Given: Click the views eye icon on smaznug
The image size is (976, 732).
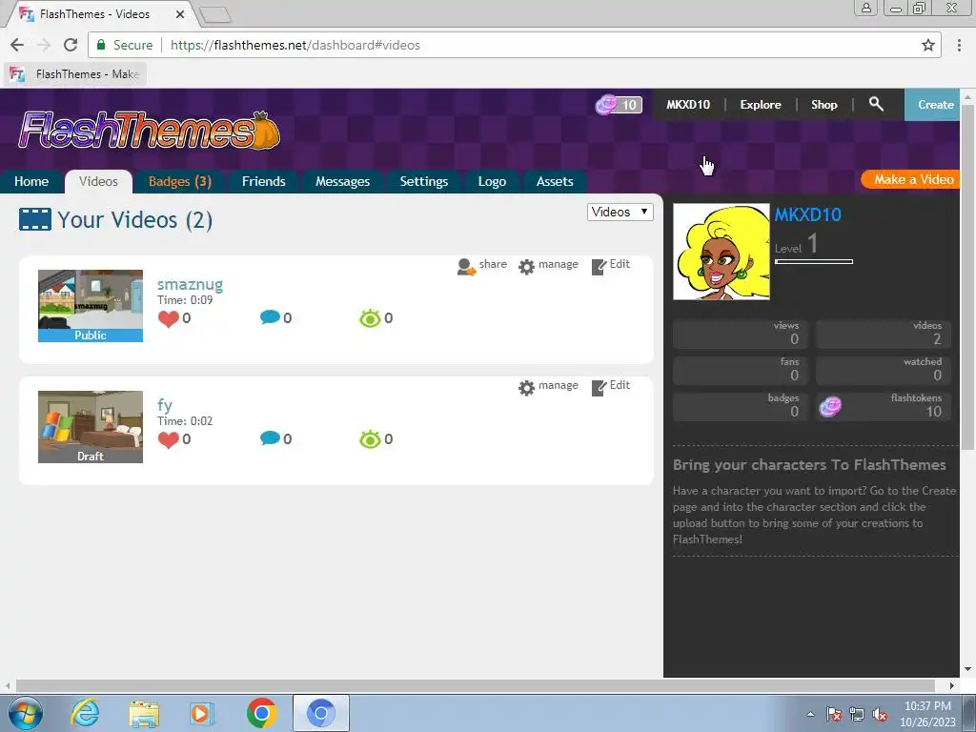Looking at the screenshot, I should 370,318.
